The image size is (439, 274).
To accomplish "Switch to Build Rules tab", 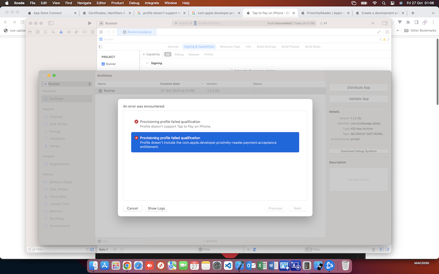I will point(313,47).
